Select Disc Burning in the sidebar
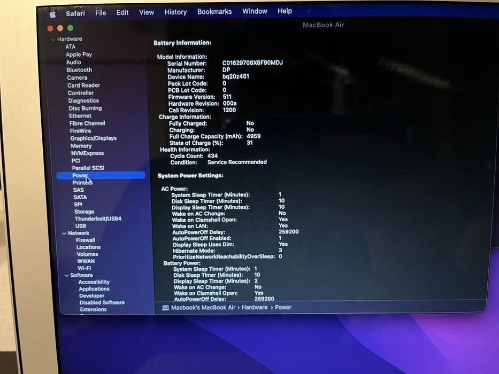This screenshot has width=499, height=374. (85, 108)
